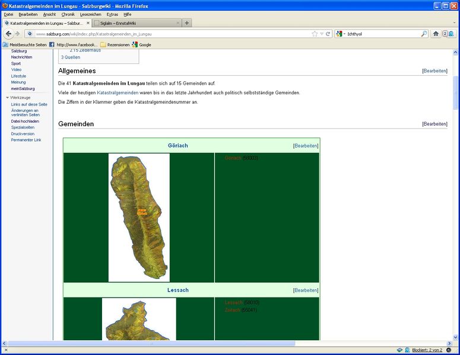Open the search engine selector dropdown
460x355 pixels.
click(341, 34)
